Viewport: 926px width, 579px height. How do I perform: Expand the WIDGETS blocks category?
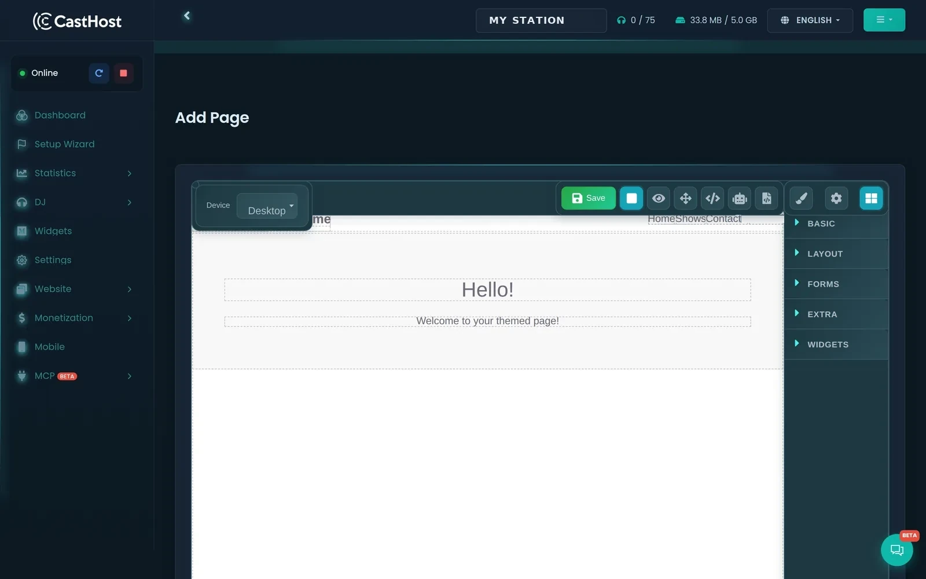point(836,344)
